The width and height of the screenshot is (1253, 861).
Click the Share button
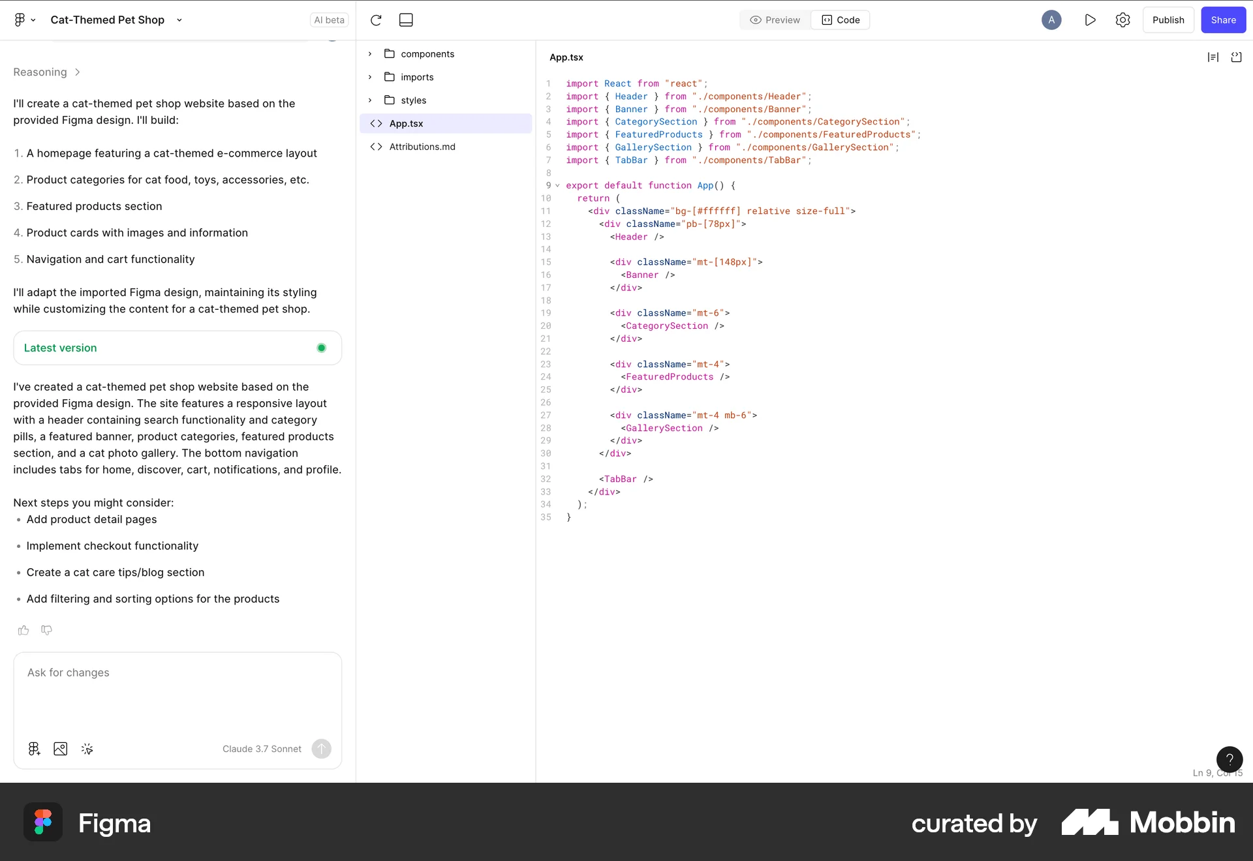click(x=1223, y=20)
